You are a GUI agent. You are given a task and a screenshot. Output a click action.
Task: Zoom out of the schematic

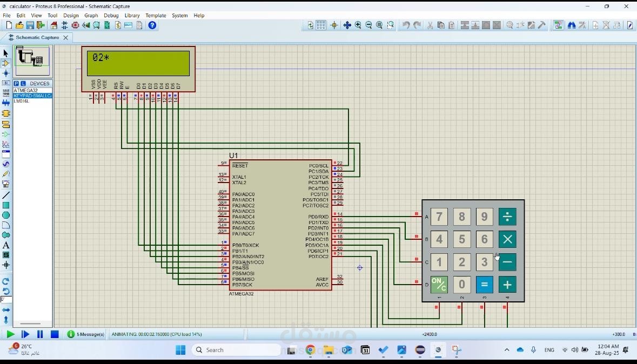[x=368, y=25]
